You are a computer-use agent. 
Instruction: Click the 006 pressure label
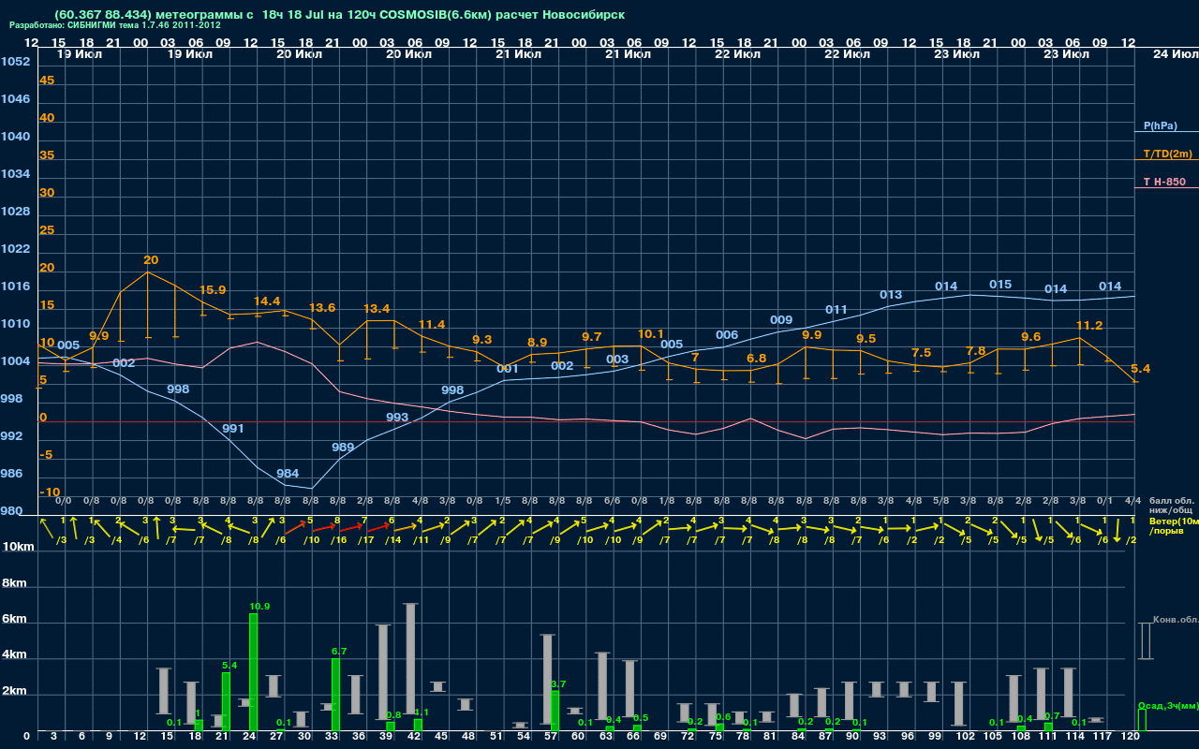click(x=727, y=335)
